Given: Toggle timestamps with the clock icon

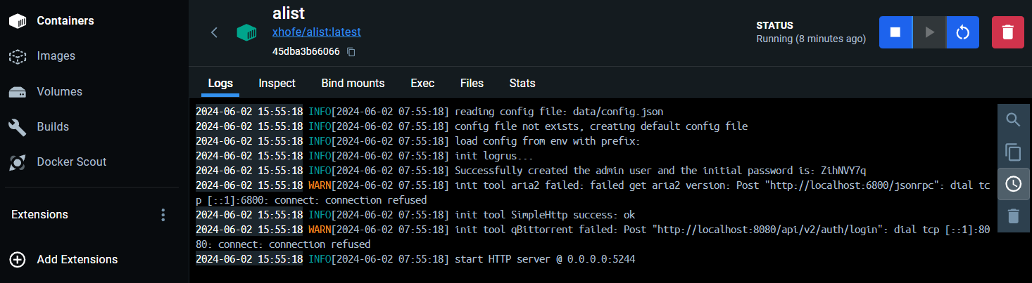Looking at the screenshot, I should click(x=1013, y=184).
